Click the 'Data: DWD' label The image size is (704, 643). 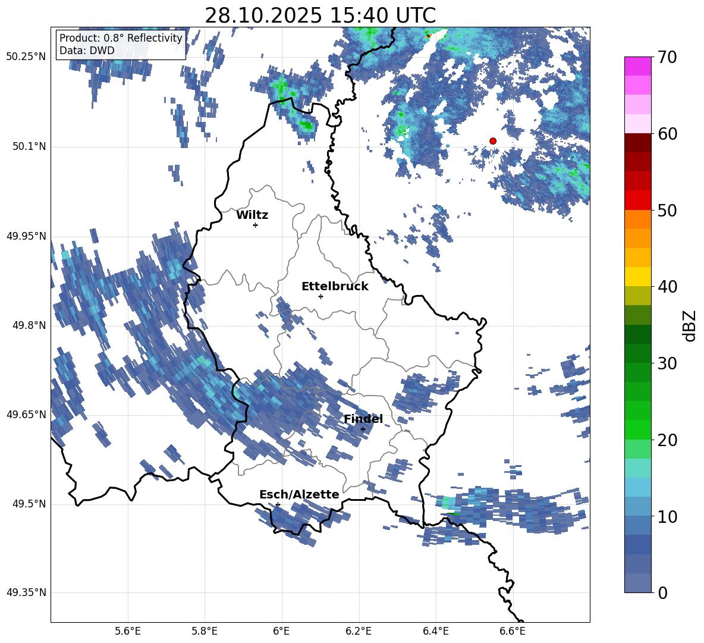87,51
